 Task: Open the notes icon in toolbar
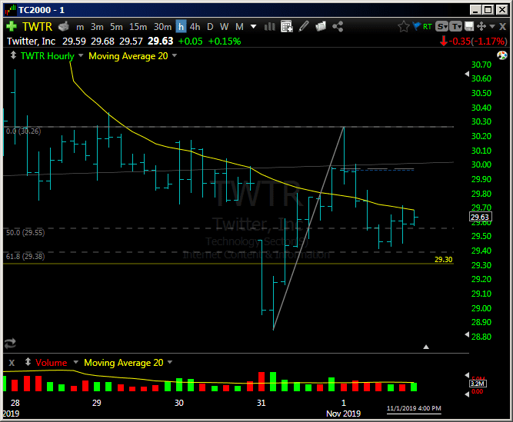click(321, 26)
